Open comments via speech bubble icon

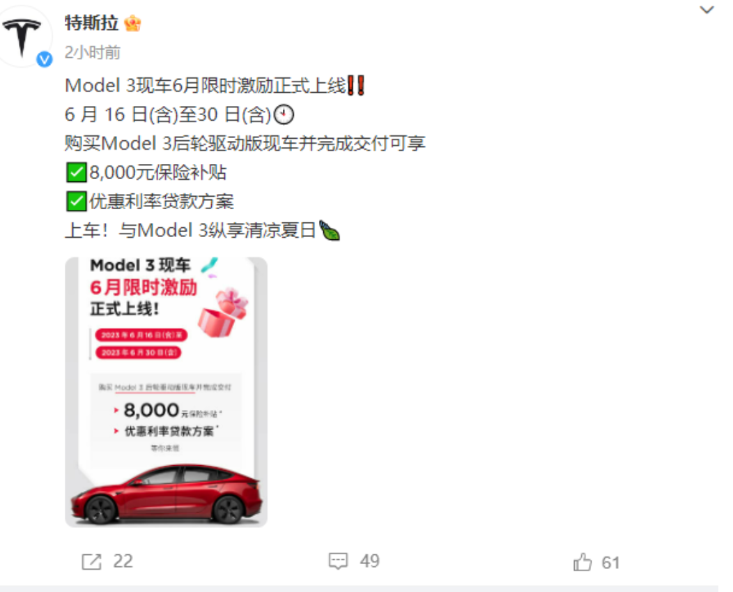[x=338, y=561]
